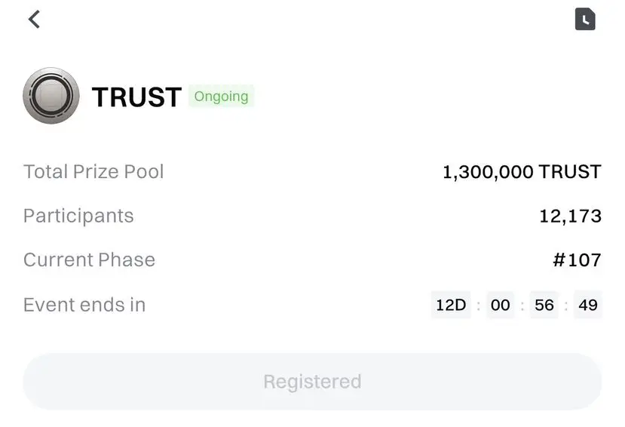Tap the 49 seconds countdown box
This screenshot has height=427, width=625.
[588, 305]
